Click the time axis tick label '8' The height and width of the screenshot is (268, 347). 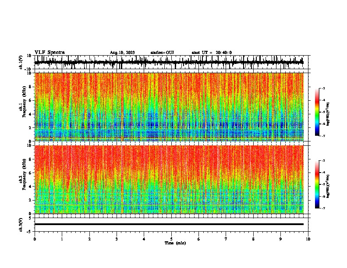point(253,239)
